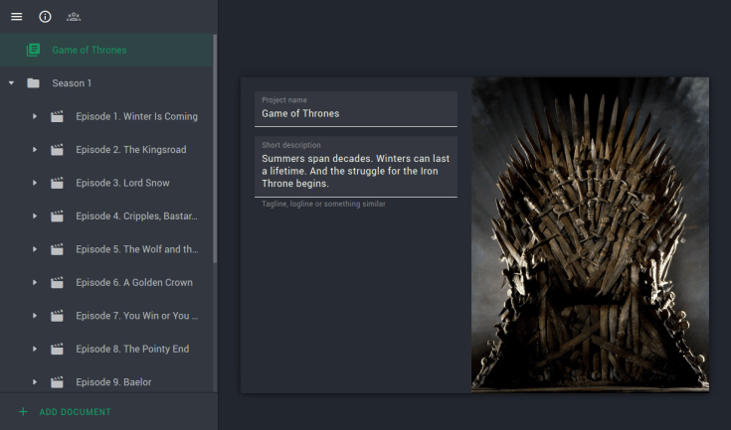The image size is (731, 430).
Task: Click the ADD DOCUMENT button
Action: point(75,411)
